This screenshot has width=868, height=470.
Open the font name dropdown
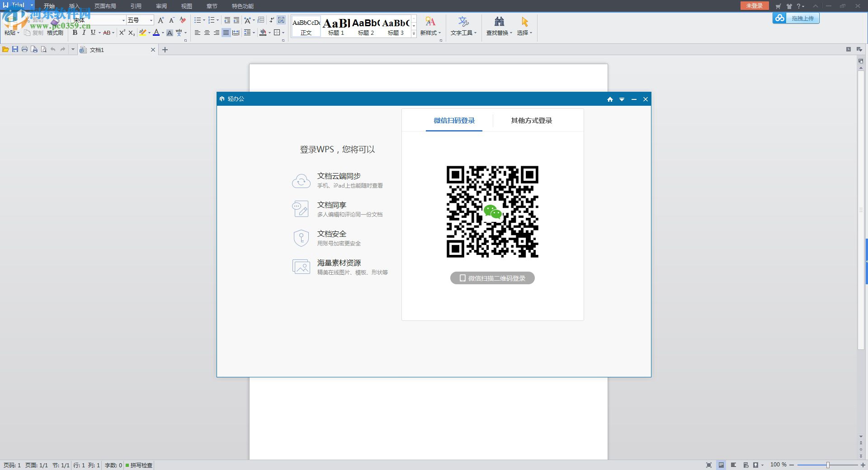click(123, 20)
